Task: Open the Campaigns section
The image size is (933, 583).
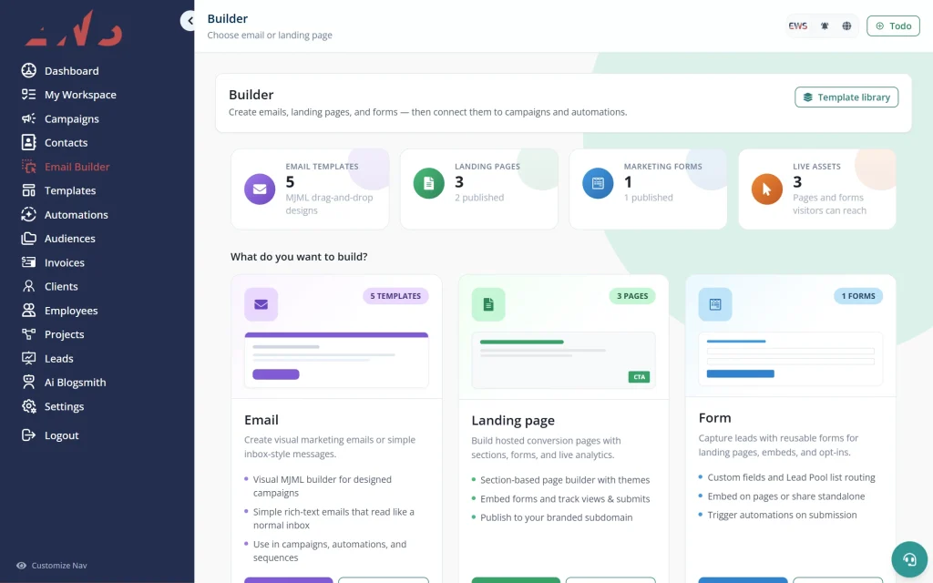Action: tap(71, 118)
